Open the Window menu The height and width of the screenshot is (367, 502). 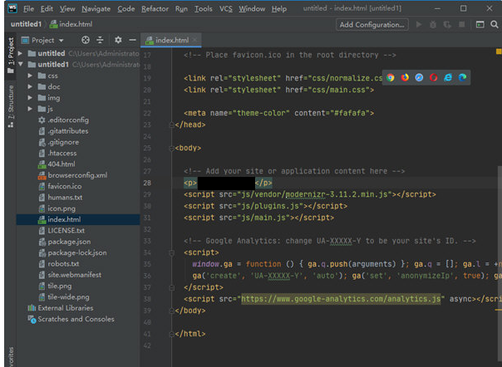point(252,8)
